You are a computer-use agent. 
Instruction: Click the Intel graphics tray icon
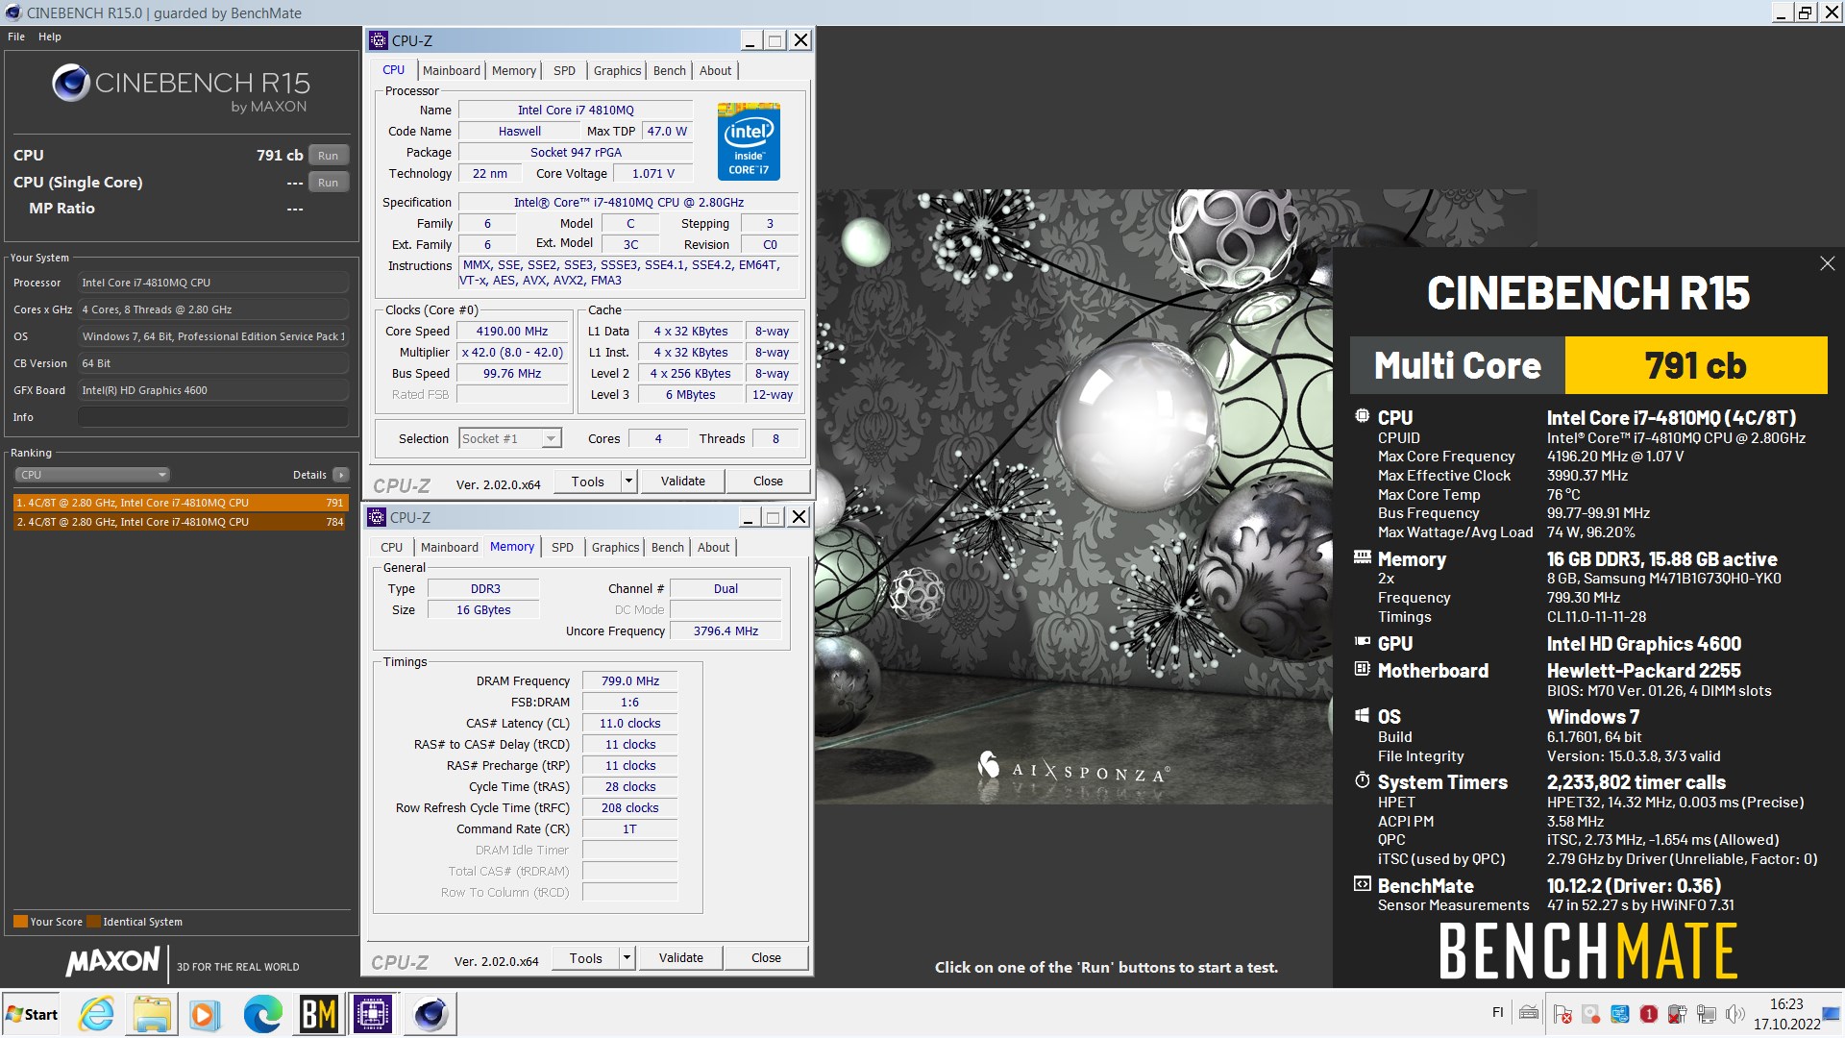pos(1620,1014)
